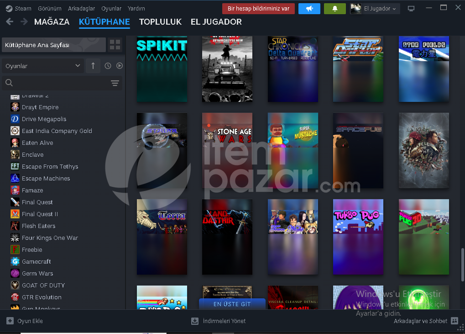Open the Steam menu

pyautogui.click(x=23, y=9)
